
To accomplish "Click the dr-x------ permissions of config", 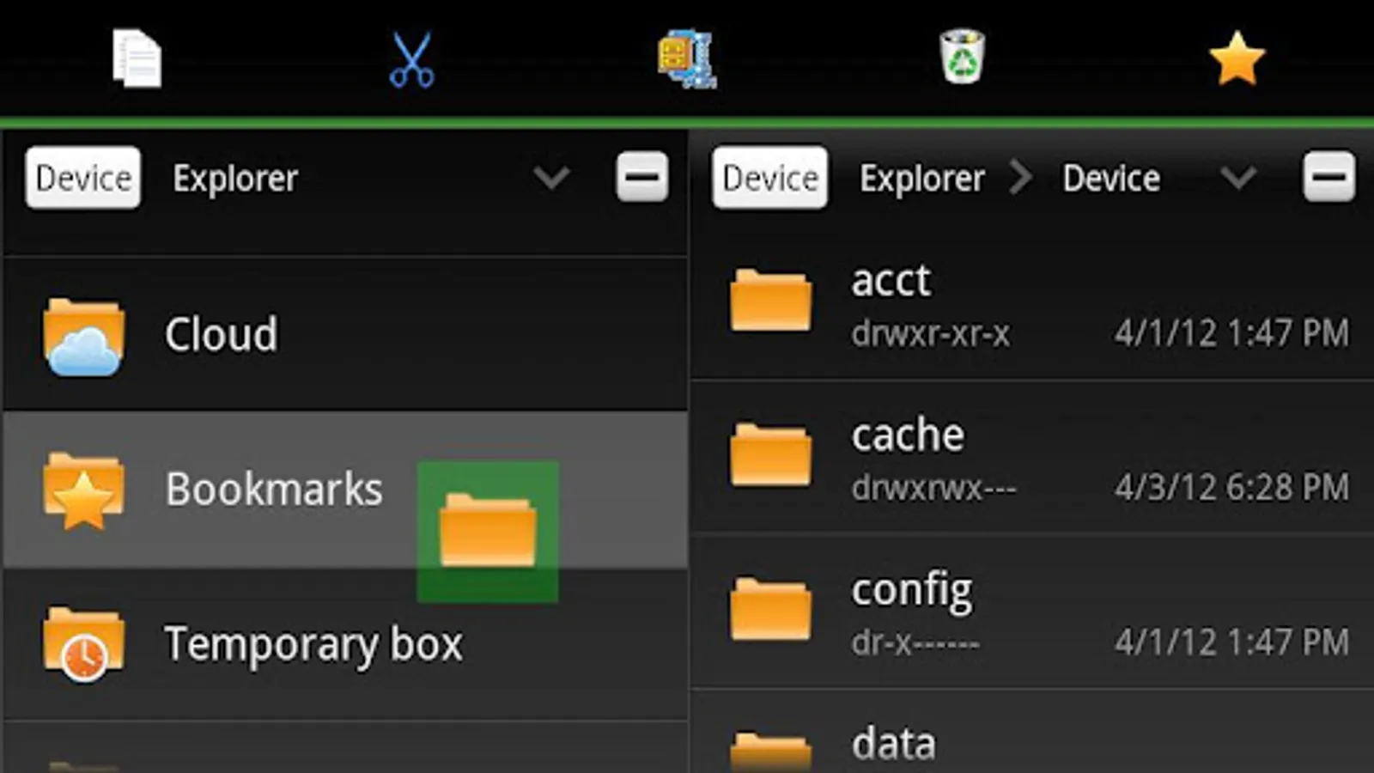I will click(915, 642).
